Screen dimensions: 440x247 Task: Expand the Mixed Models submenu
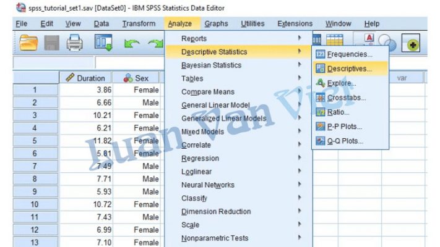(238, 132)
